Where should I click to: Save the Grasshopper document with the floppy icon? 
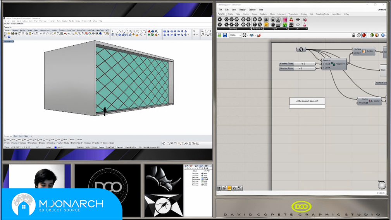pos(225,35)
